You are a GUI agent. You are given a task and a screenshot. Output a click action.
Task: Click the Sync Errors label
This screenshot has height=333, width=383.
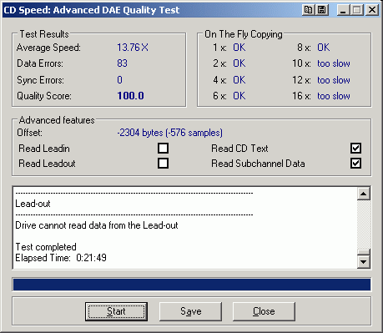[40, 80]
